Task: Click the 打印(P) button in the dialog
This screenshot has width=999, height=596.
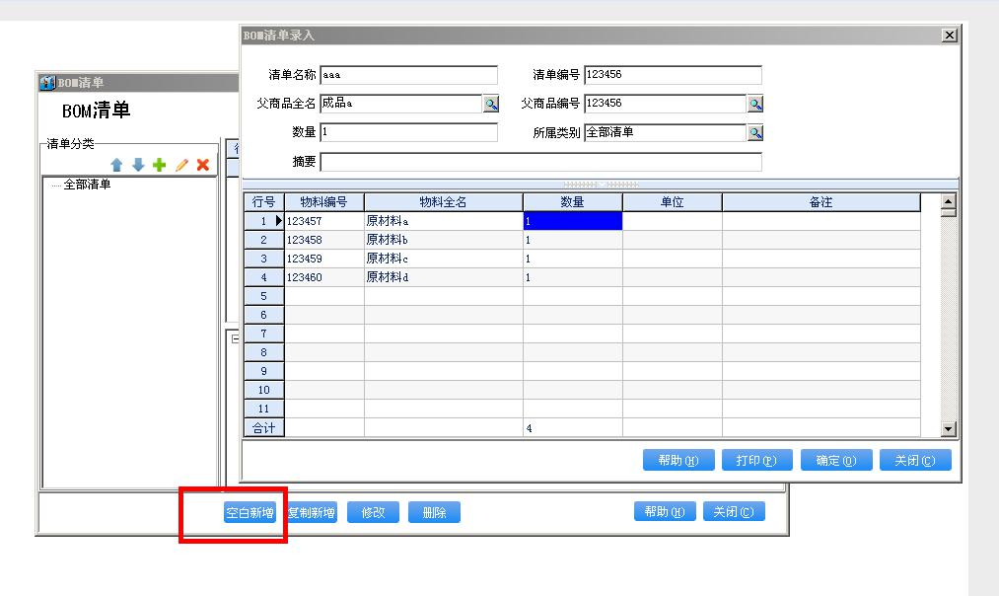Action: click(756, 461)
